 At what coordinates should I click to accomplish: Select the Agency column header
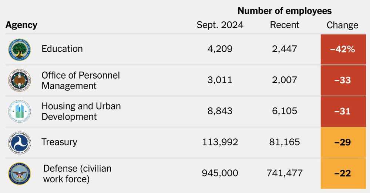(x=21, y=25)
